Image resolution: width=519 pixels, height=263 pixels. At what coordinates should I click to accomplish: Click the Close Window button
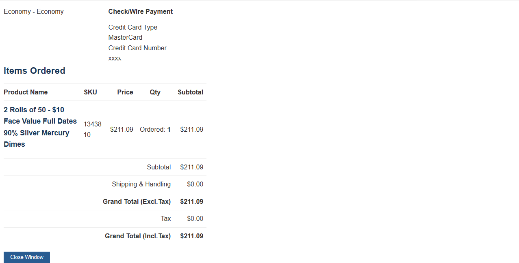click(27, 257)
